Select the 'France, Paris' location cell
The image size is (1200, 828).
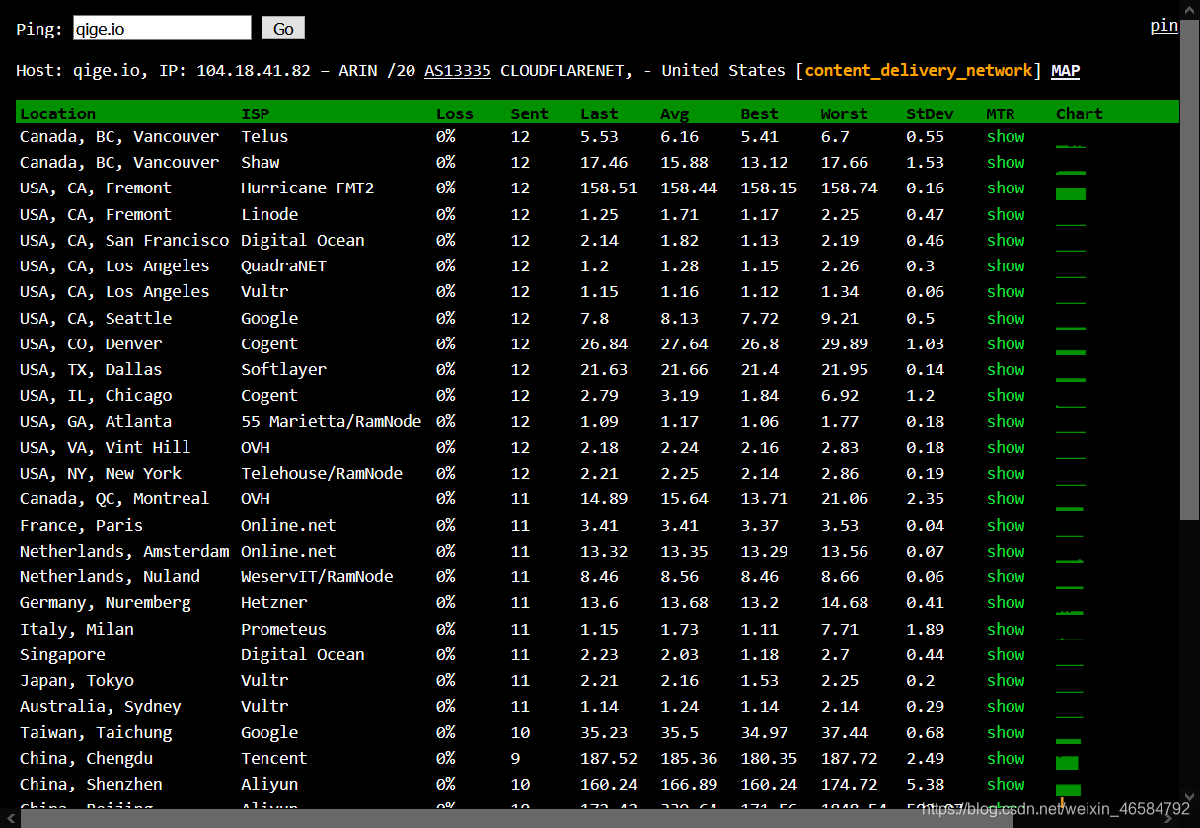pos(81,525)
